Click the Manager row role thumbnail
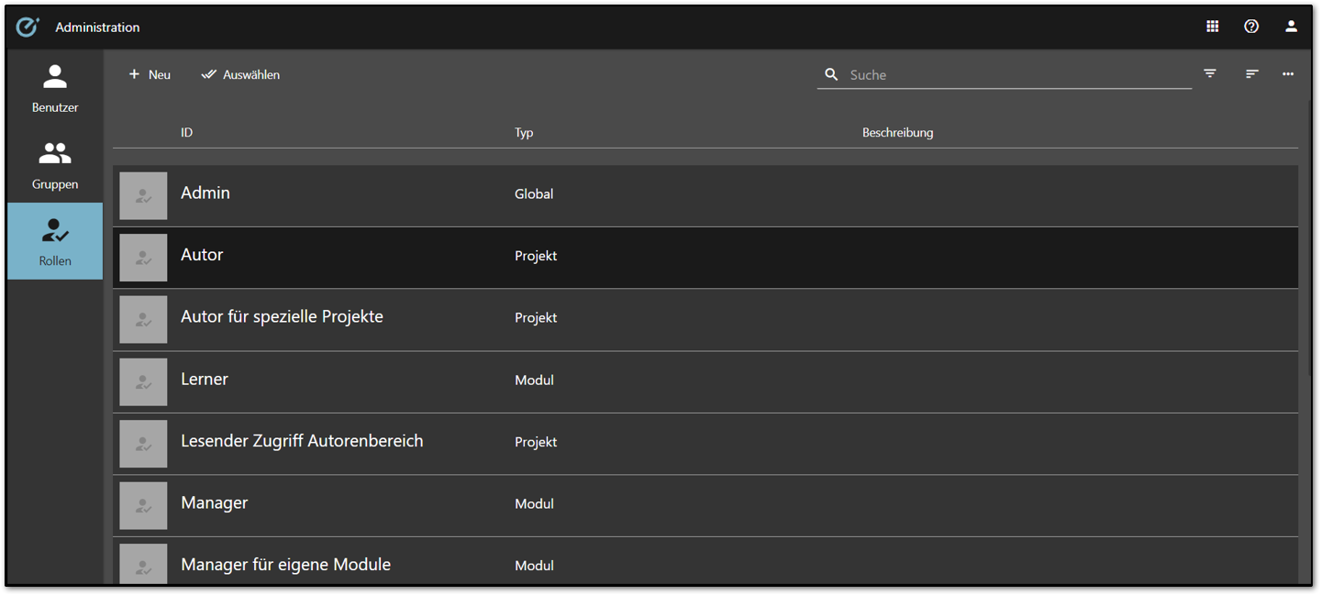This screenshot has height=595, width=1321. (143, 505)
